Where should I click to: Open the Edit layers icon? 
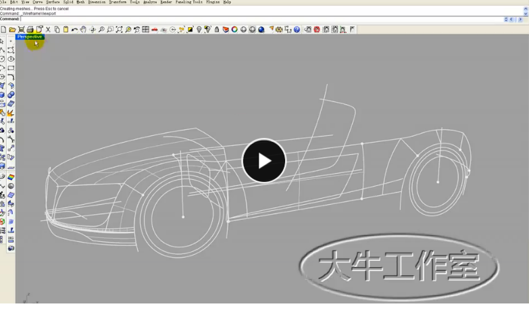point(226,30)
